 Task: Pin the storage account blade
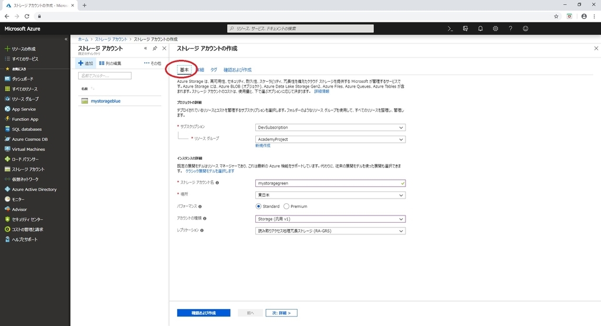pyautogui.click(x=155, y=48)
